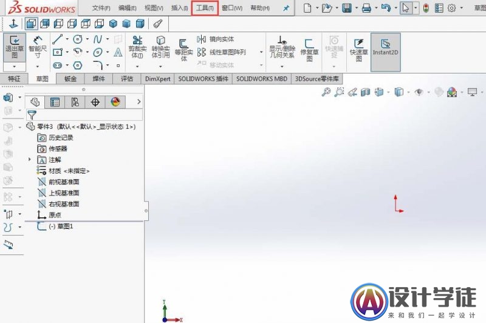This screenshot has height=323, width=486.
Task: Click the Section View icon
Action: click(x=366, y=92)
